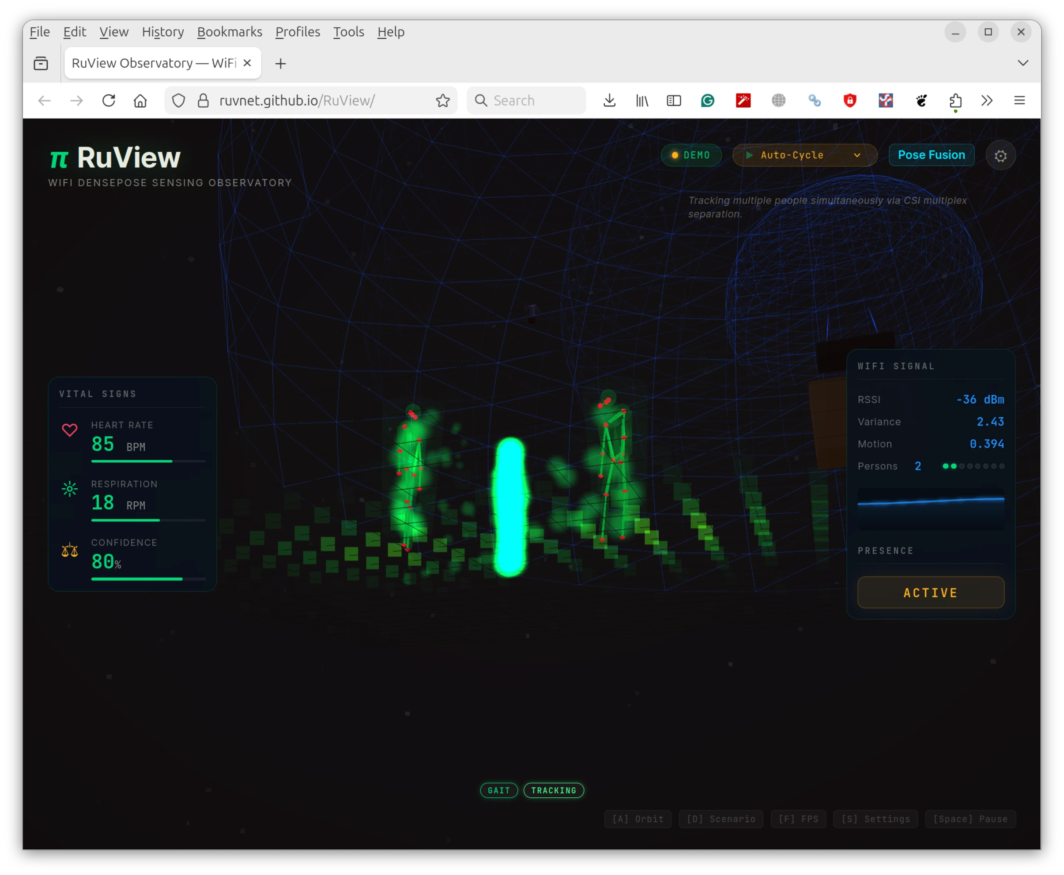Image resolution: width=1064 pixels, height=875 pixels.
Task: Click the Firefox Search field
Action: point(527,101)
